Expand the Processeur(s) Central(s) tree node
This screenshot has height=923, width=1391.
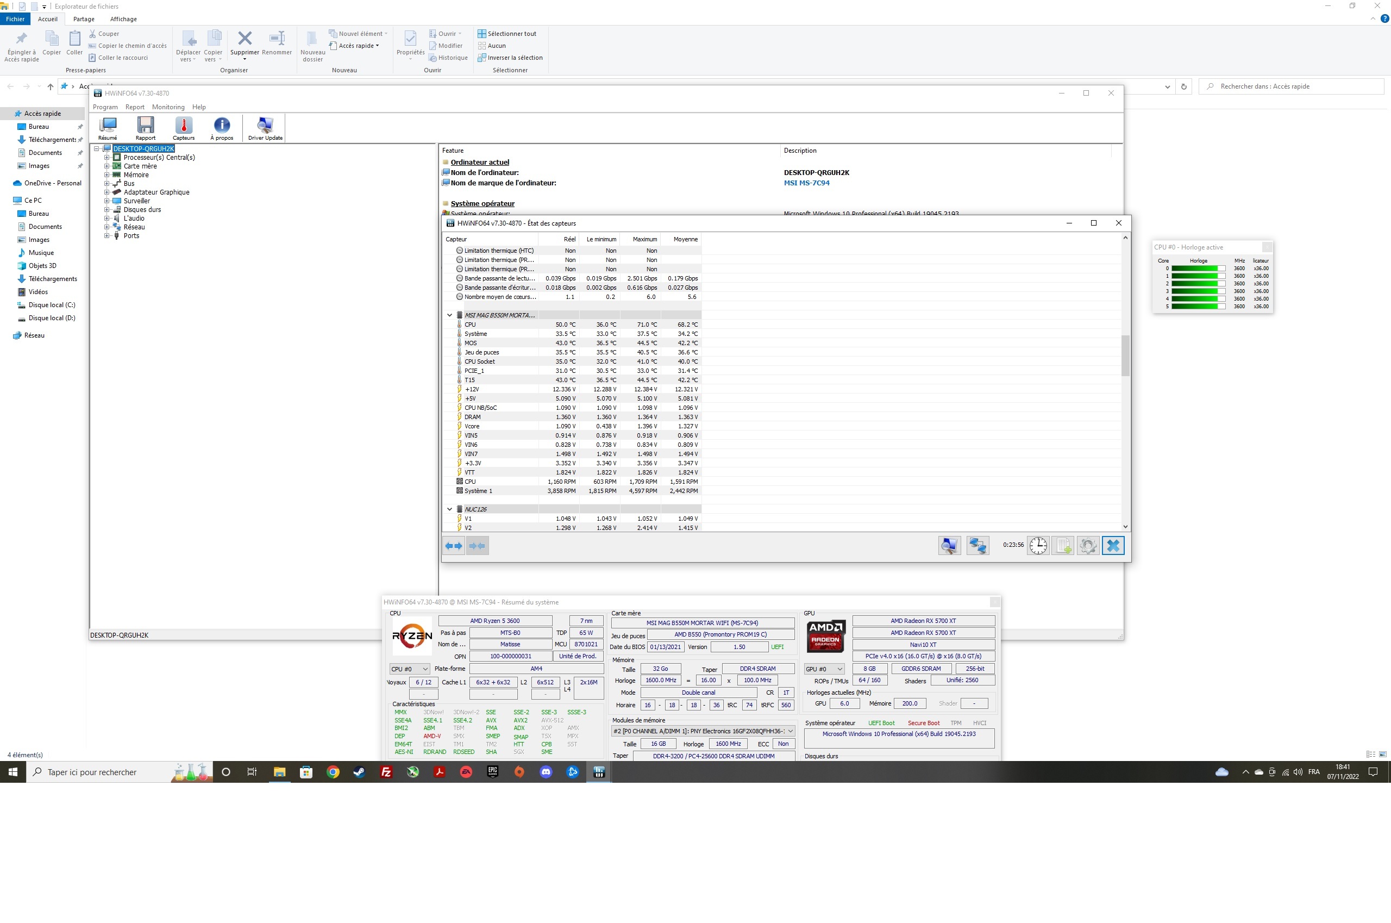[x=107, y=158]
